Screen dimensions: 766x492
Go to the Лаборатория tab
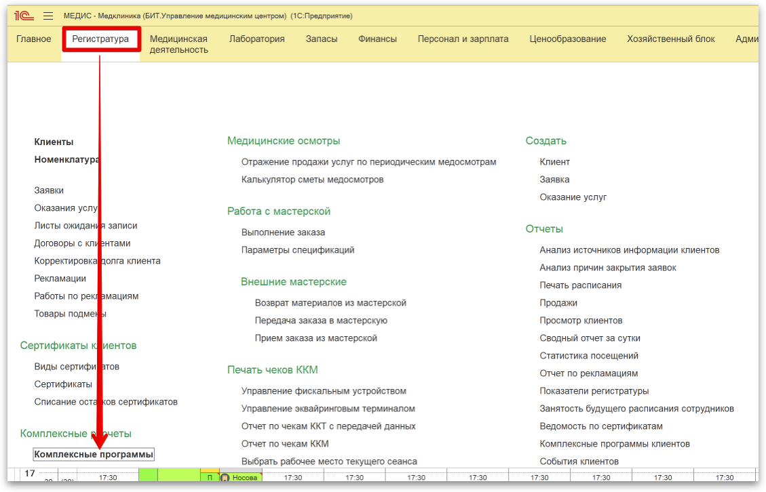click(257, 39)
